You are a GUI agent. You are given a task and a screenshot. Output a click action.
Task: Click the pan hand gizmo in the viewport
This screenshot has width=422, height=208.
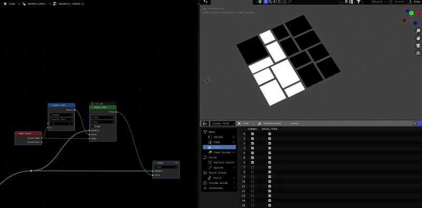coord(418,38)
